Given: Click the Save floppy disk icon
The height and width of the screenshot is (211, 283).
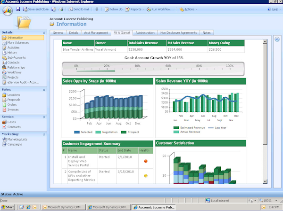Looking at the screenshot, I should (18, 9).
